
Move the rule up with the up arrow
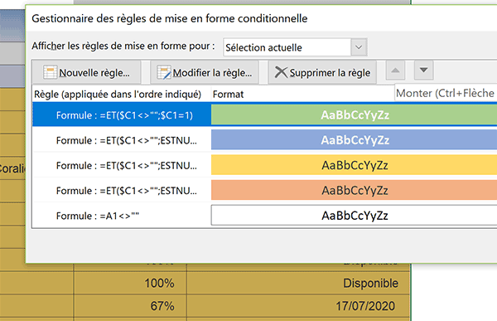395,71
